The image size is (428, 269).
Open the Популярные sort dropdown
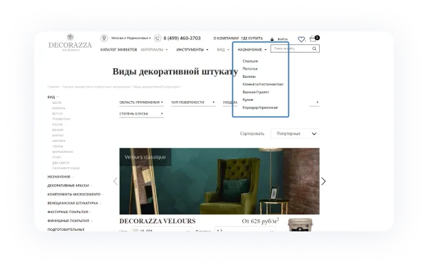coord(295,133)
